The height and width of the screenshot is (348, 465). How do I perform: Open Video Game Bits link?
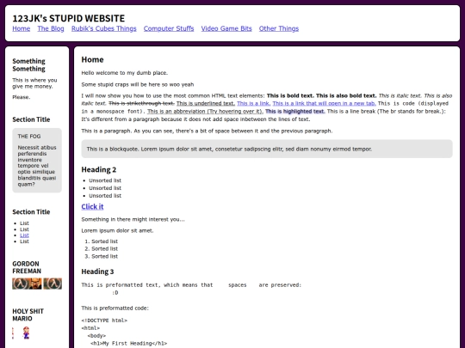coord(226,28)
